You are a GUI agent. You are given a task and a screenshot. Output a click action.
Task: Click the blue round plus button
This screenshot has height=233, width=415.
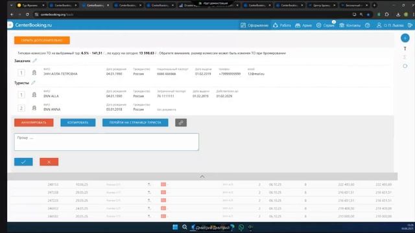(405, 38)
